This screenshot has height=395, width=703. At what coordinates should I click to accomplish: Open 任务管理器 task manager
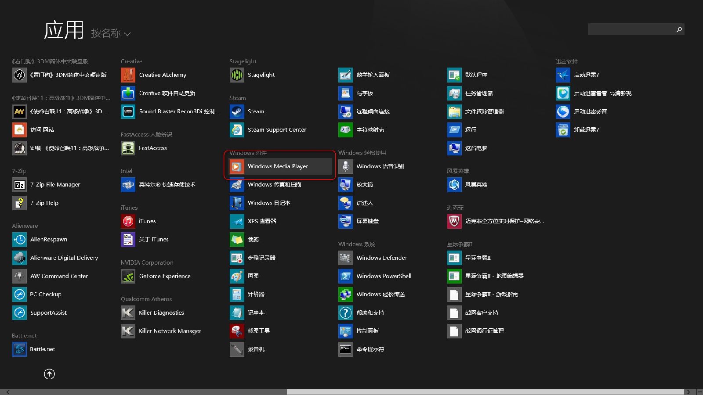(x=470, y=93)
